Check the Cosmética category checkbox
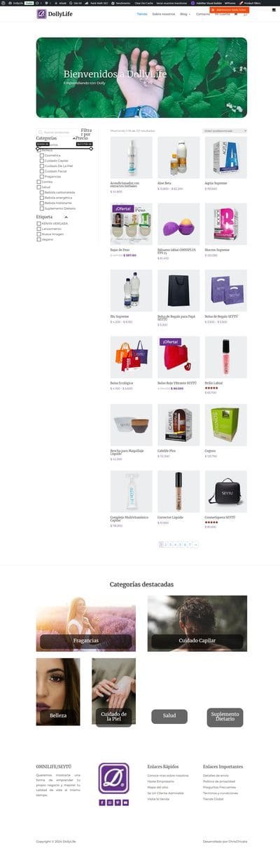Image resolution: width=280 pixels, height=860 pixels. coord(42,155)
